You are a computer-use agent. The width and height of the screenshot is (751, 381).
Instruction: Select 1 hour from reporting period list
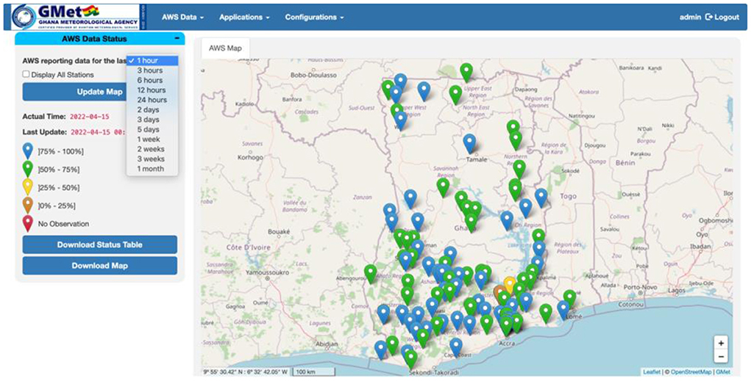[152, 60]
